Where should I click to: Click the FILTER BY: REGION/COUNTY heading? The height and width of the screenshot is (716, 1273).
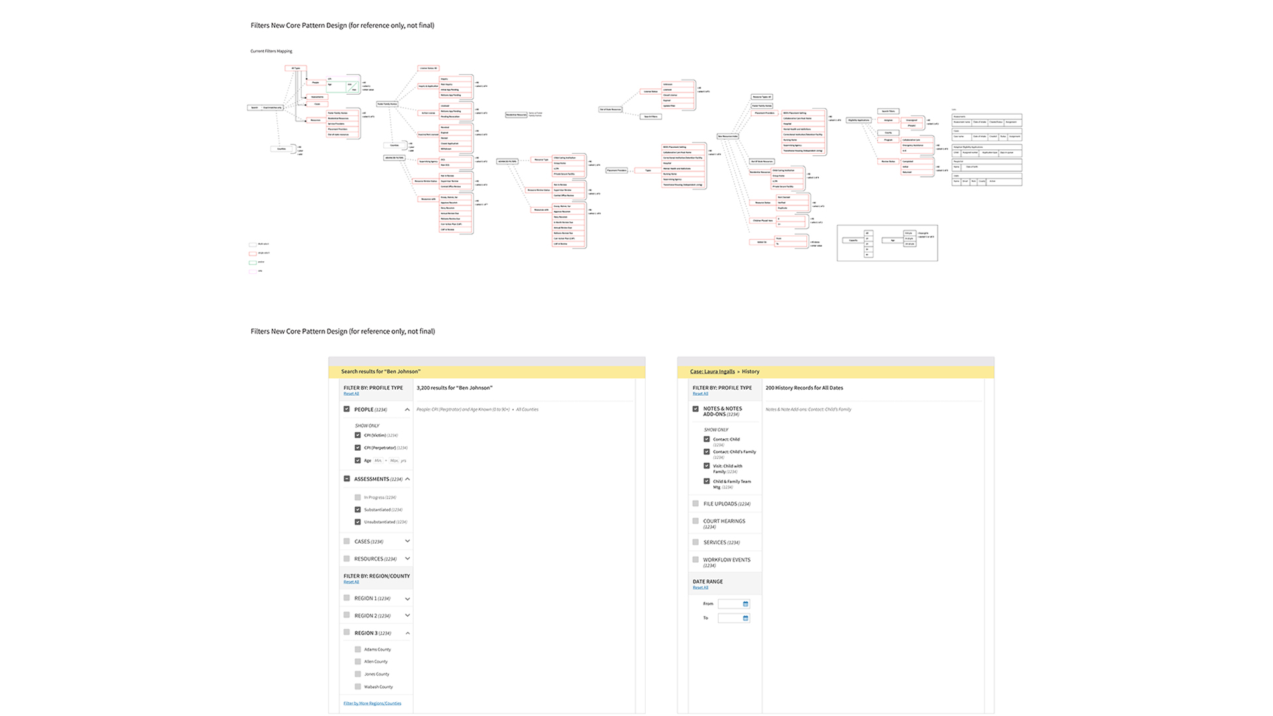(377, 576)
